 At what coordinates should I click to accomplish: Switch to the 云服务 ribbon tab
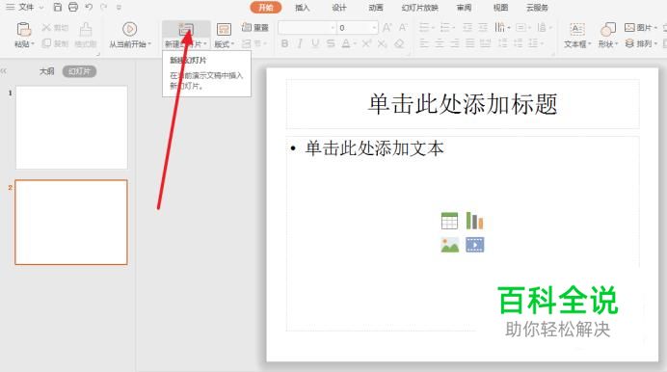537,8
